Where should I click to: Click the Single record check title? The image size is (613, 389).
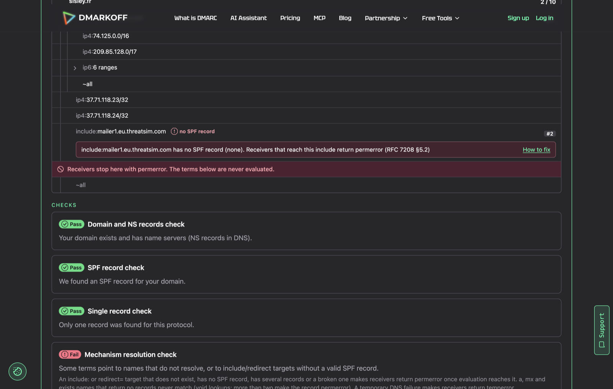tap(120, 311)
